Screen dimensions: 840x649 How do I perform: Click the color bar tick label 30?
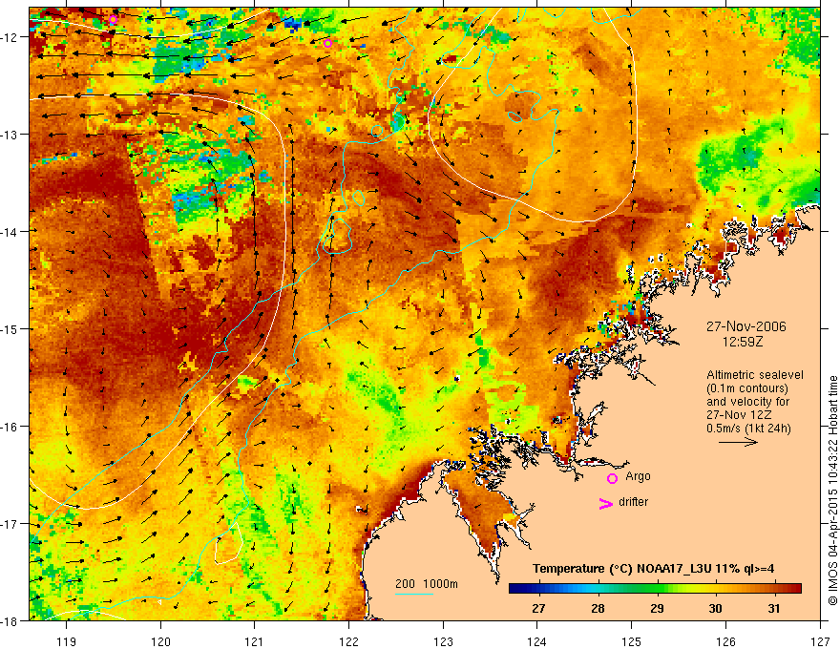(715, 609)
